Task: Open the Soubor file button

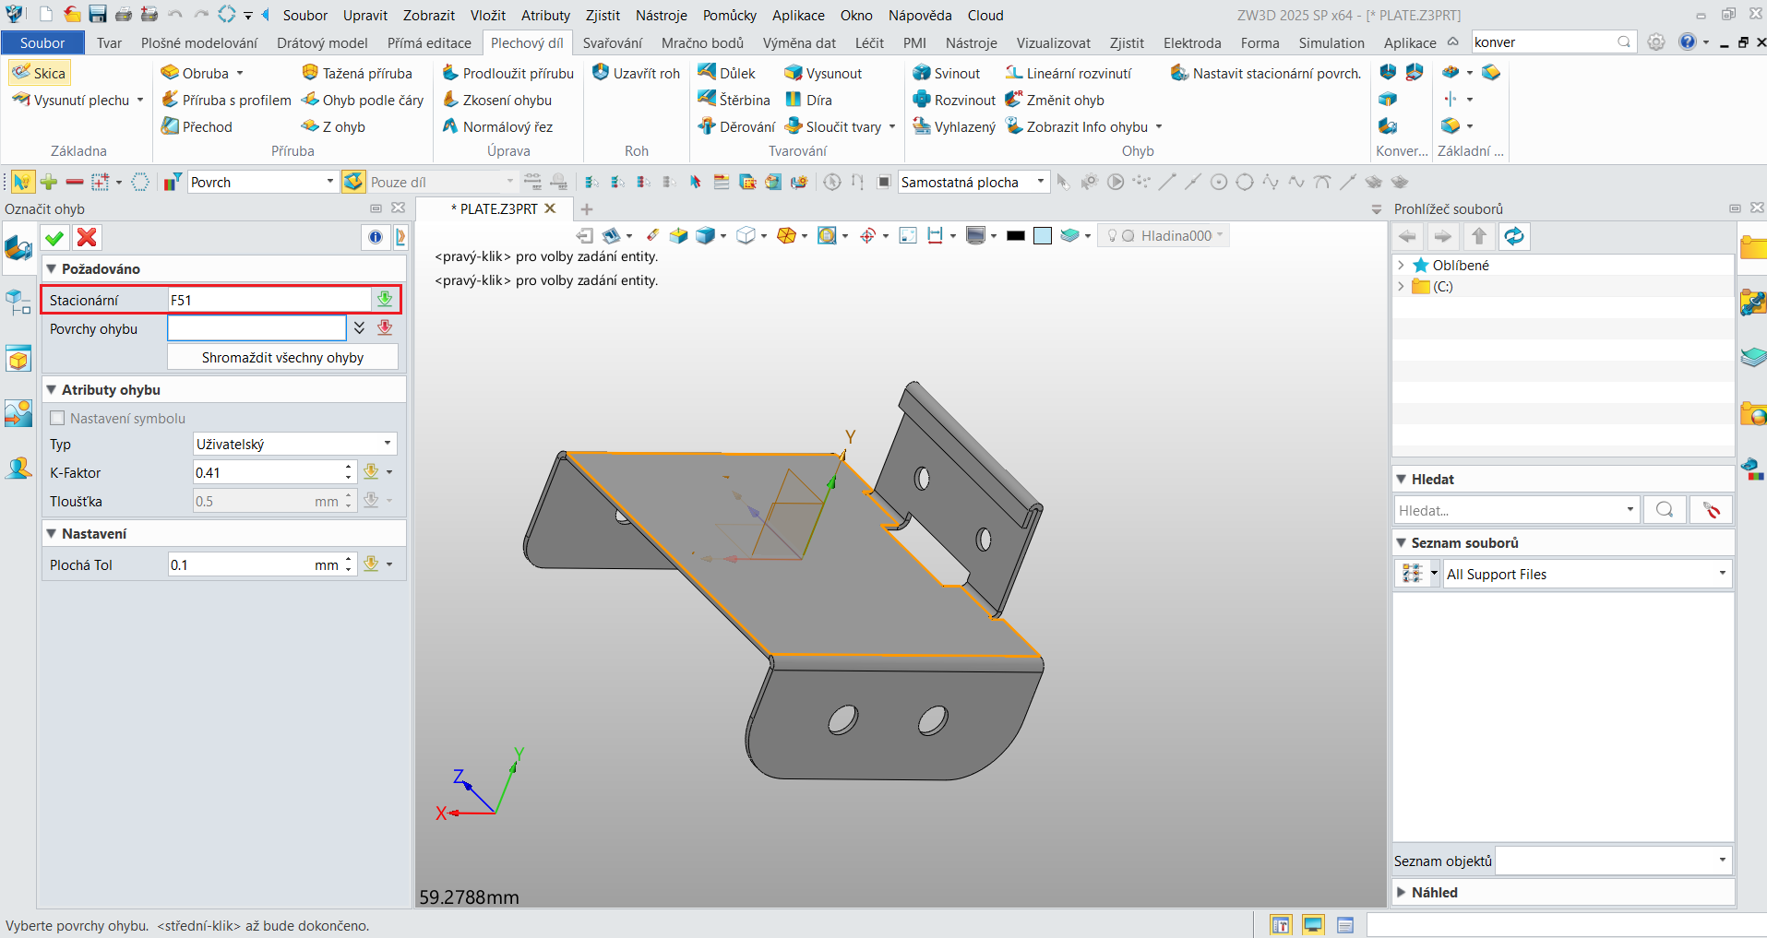Action: pos(42,42)
